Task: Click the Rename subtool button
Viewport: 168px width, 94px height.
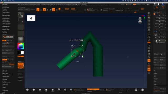Action: [156, 58]
